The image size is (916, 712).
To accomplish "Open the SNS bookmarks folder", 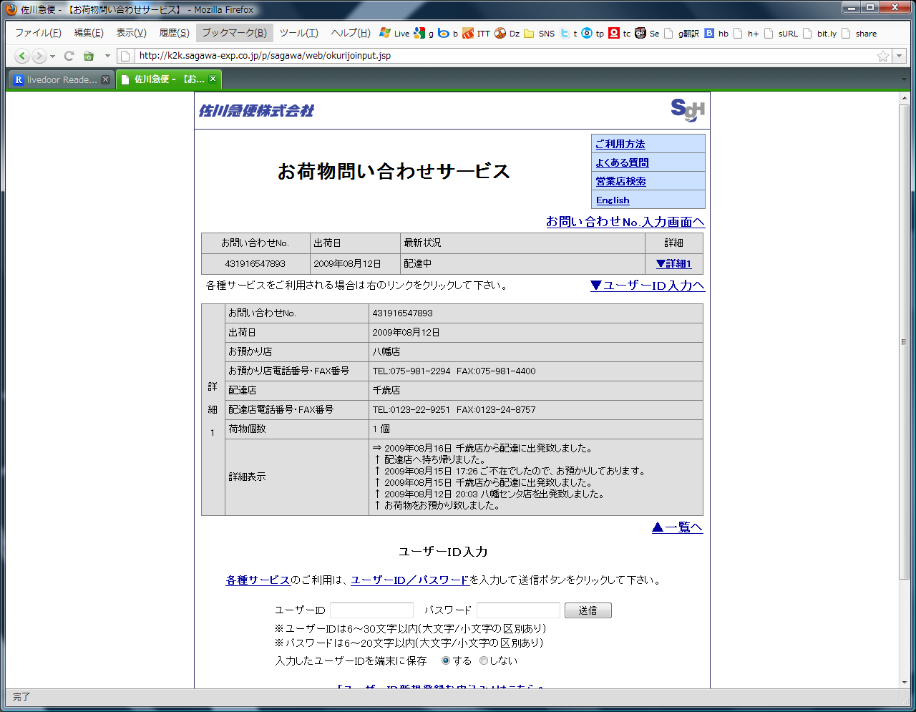I will 539,33.
